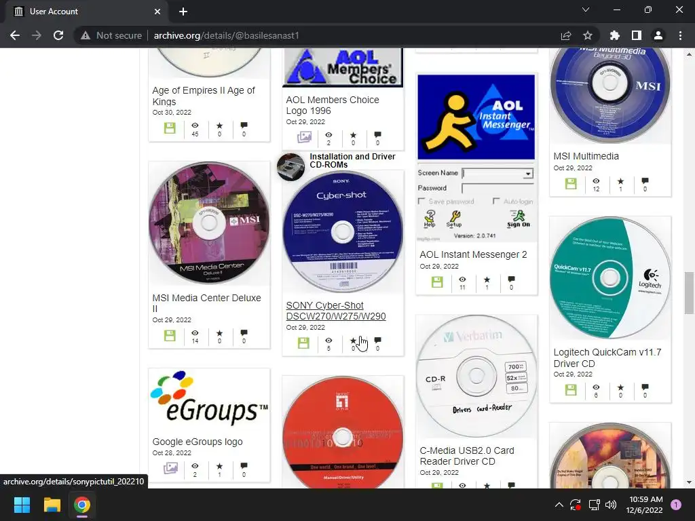
Task: Click the Logitech QuickCam disc thumbnail
Action: (610, 277)
